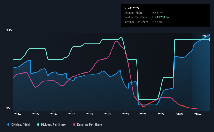The width and height of the screenshot is (214, 132).
Task: Click the teal Dividend Per Share legend dot
Action: (x=38, y=124)
